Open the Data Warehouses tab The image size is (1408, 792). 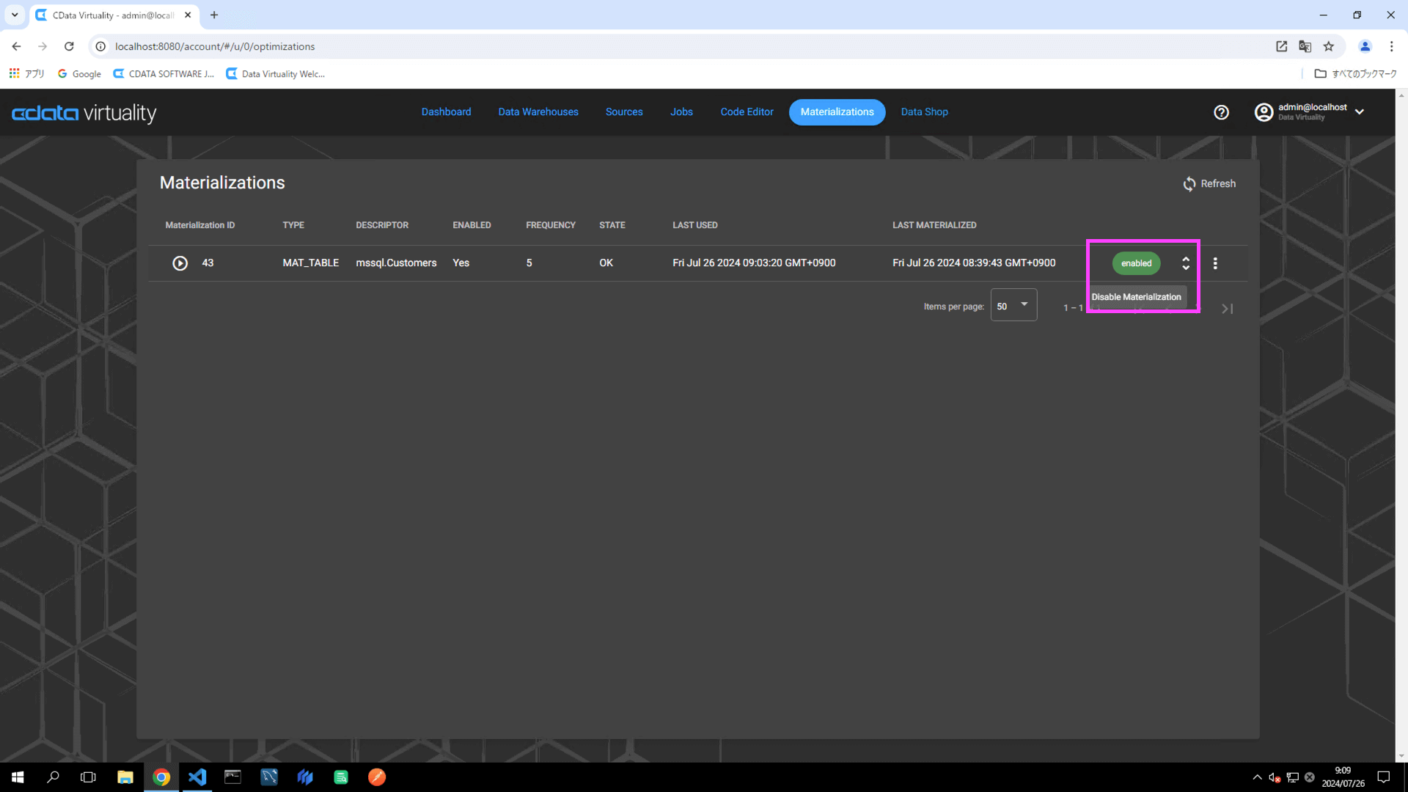pyautogui.click(x=538, y=112)
